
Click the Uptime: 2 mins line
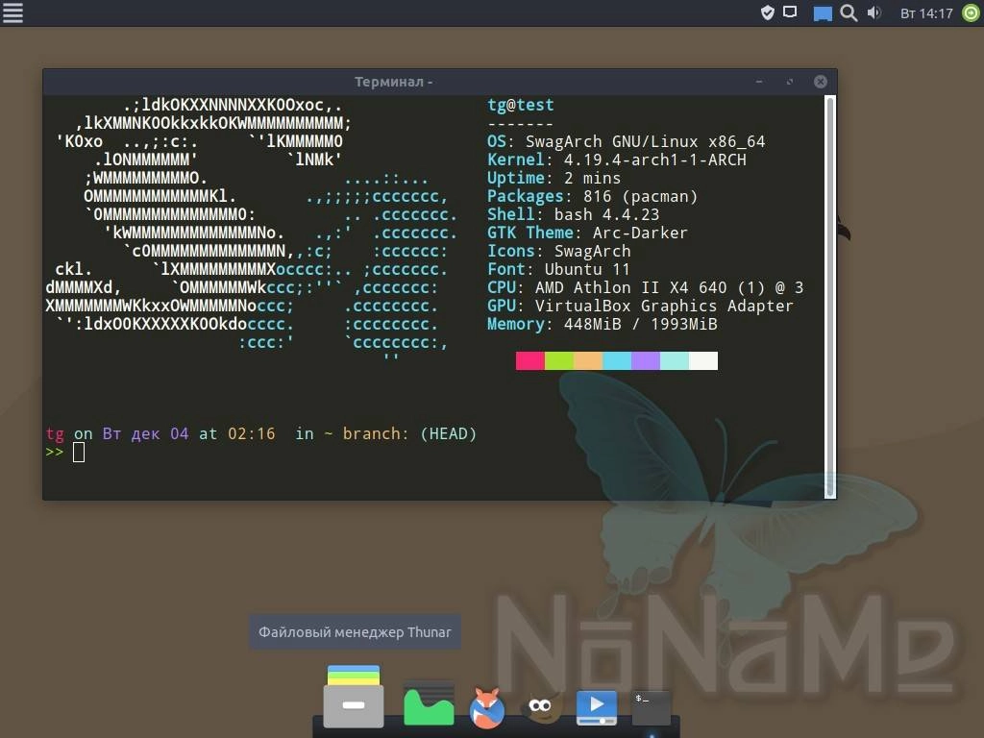click(x=554, y=178)
